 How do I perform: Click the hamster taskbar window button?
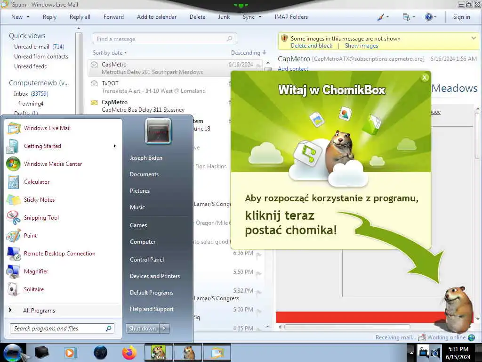coord(188,353)
